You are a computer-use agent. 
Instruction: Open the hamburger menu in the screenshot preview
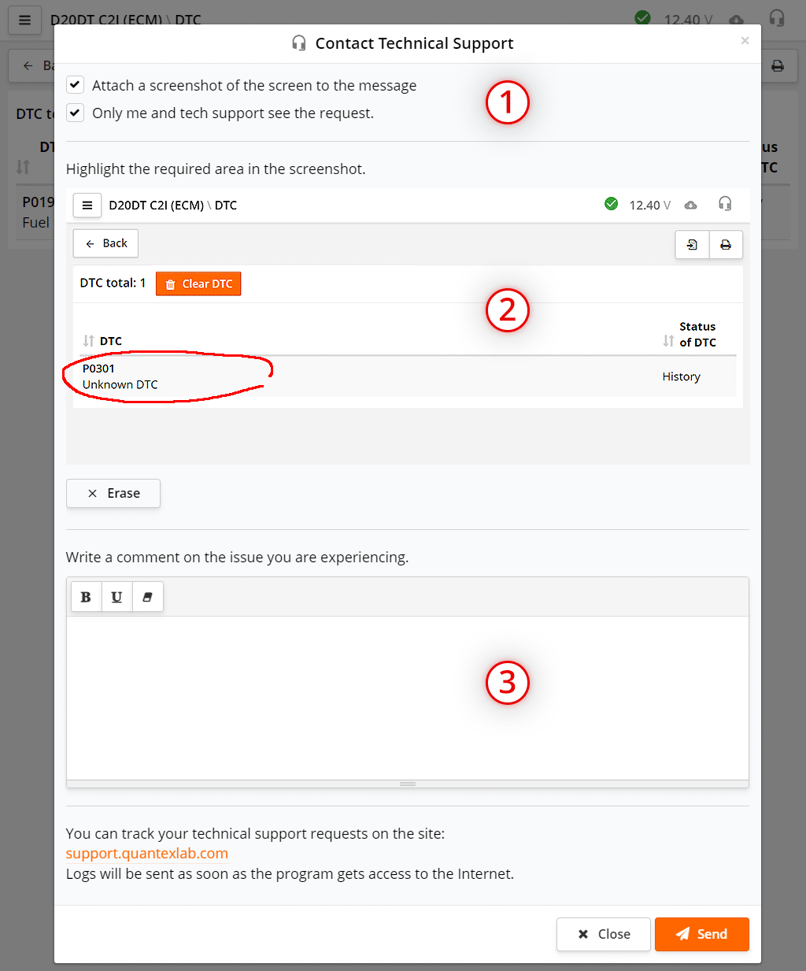(87, 205)
